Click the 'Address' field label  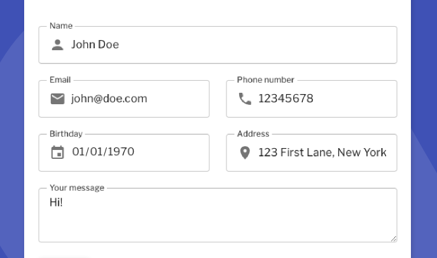tap(253, 134)
